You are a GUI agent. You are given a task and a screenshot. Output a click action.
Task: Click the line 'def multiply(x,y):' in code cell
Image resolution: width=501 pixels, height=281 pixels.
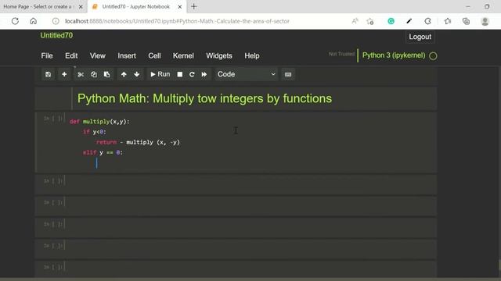pyautogui.click(x=99, y=122)
